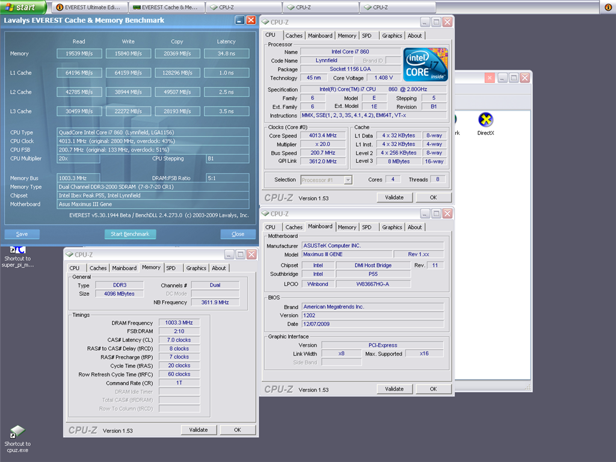Screen dimensions: 616x462
Task: Expand the Processor #1 selection dropdown
Action: point(348,180)
